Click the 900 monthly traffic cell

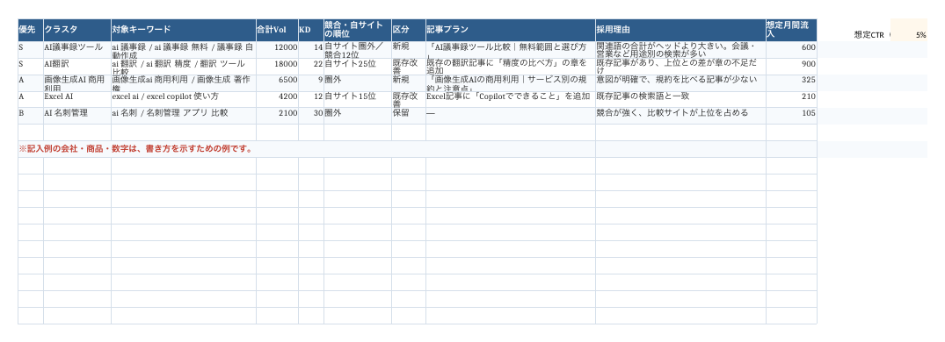[791, 67]
